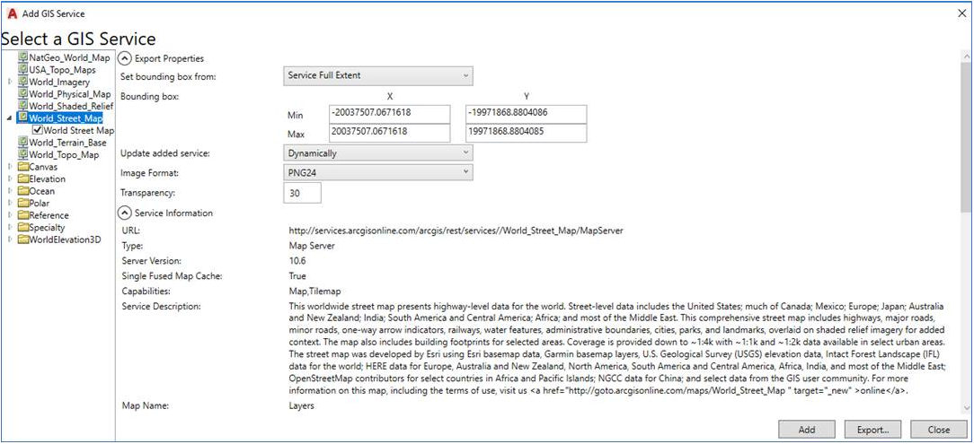Click the Transparency value field
Screen dimensions: 974x444
click(x=303, y=193)
